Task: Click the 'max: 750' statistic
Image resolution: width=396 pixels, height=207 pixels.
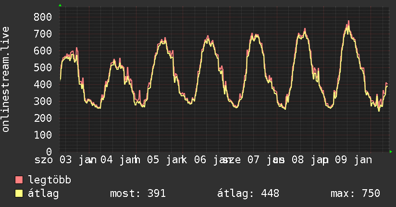Action: pyautogui.click(x=355, y=194)
